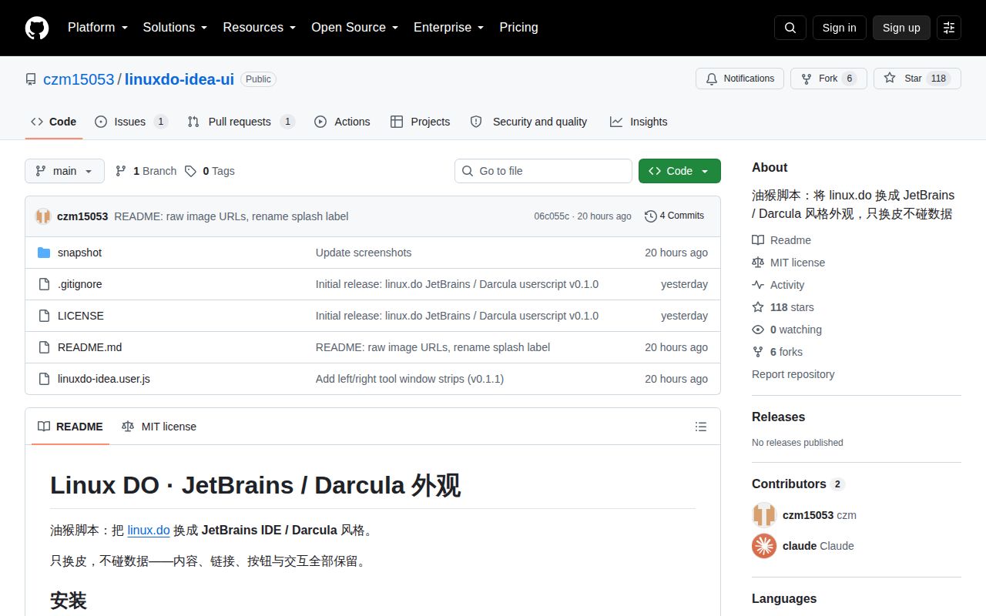Click the star icon beside 118 stars

point(758,307)
